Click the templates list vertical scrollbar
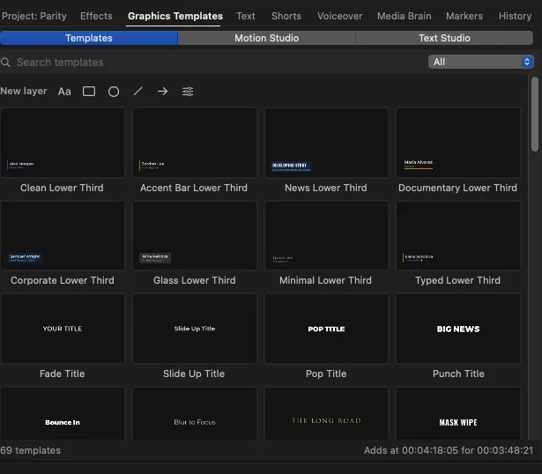The width and height of the screenshot is (542, 474). click(535, 114)
